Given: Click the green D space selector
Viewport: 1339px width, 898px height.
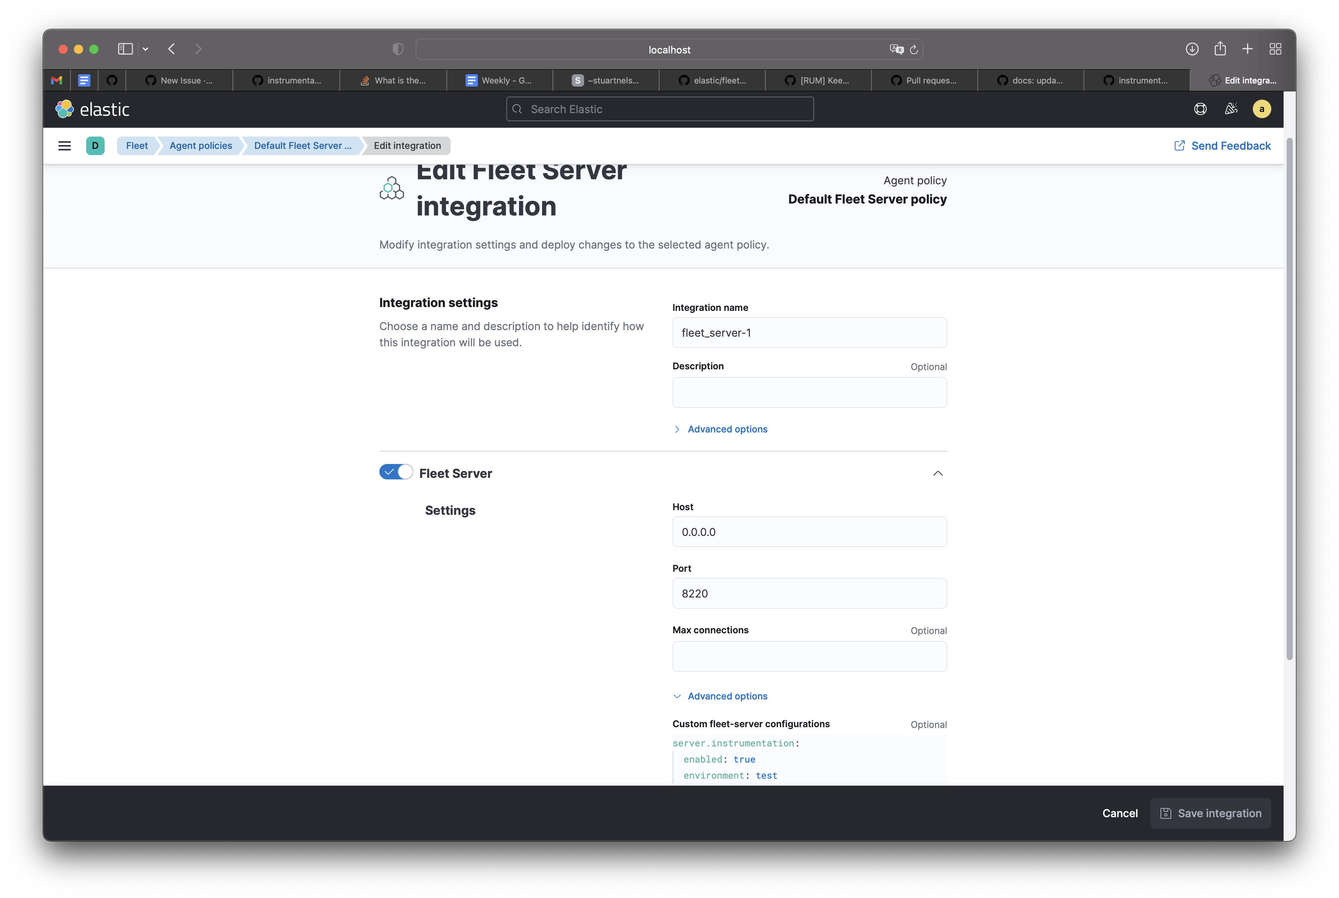Looking at the screenshot, I should coord(95,145).
